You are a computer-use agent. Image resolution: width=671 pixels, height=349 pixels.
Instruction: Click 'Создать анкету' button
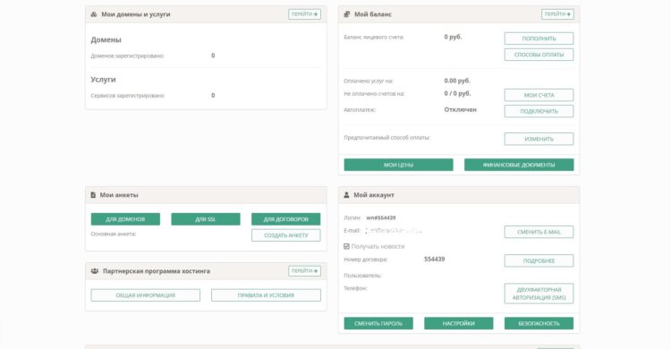[x=286, y=235]
